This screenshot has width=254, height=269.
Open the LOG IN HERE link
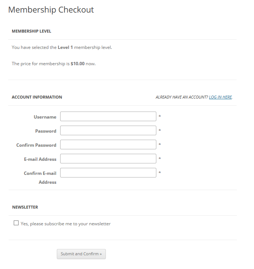tap(220, 97)
